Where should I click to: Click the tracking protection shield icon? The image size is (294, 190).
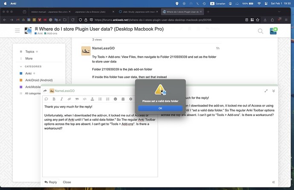80,20
